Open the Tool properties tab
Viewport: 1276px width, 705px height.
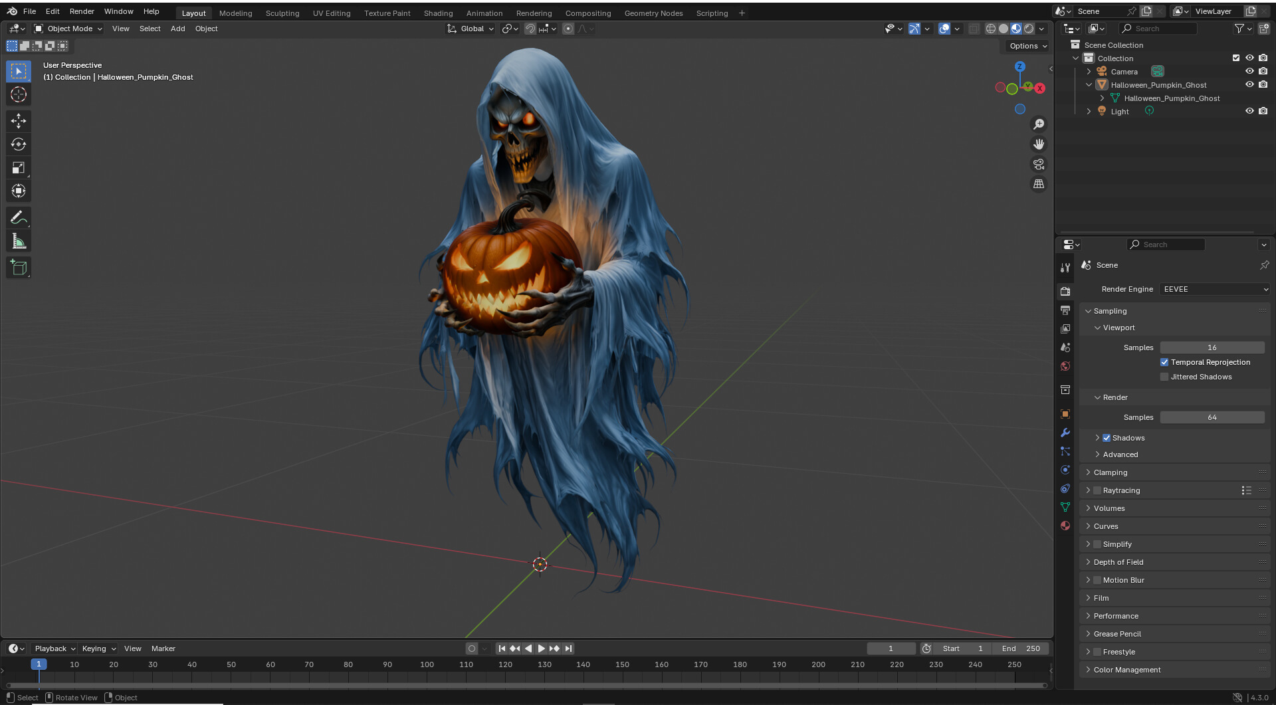click(x=1065, y=267)
